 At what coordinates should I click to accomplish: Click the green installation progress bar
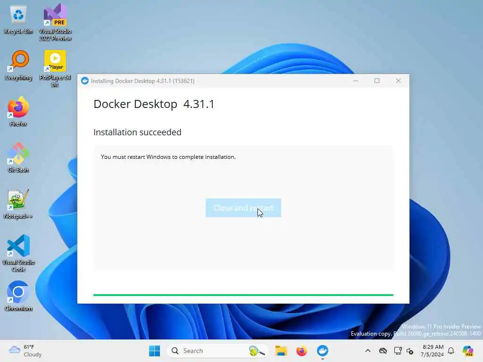pyautogui.click(x=243, y=295)
